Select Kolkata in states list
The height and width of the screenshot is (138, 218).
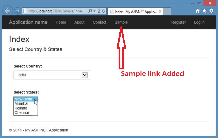click(26, 108)
